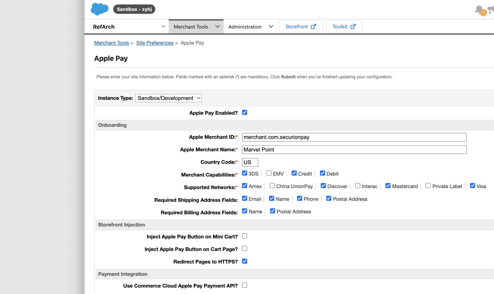
Task: Open the Administration menu
Action: click(x=251, y=26)
